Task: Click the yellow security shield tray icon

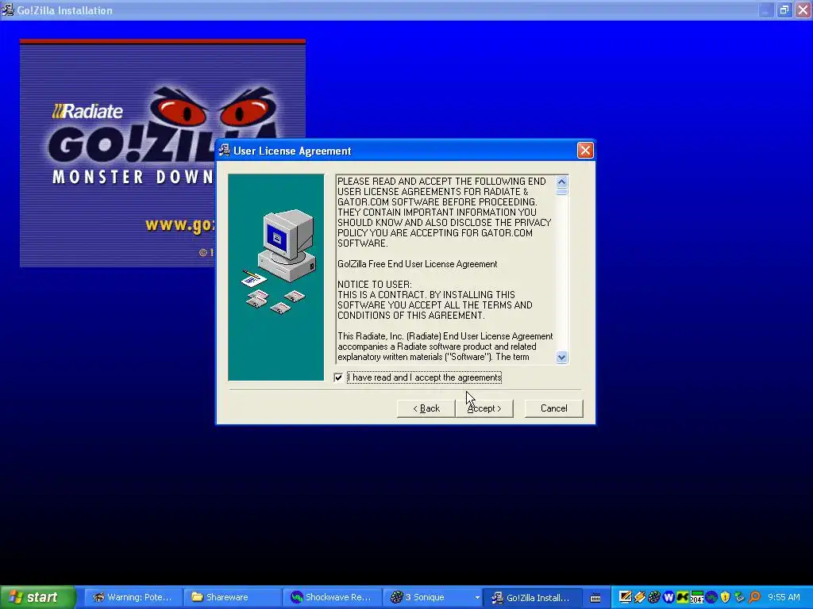Action: 726,597
